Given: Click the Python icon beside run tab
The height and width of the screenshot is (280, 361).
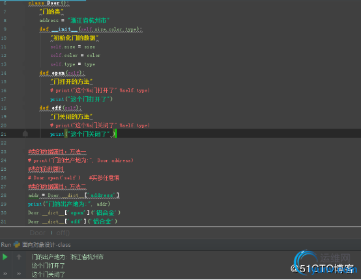Looking at the screenshot, I should [16, 245].
